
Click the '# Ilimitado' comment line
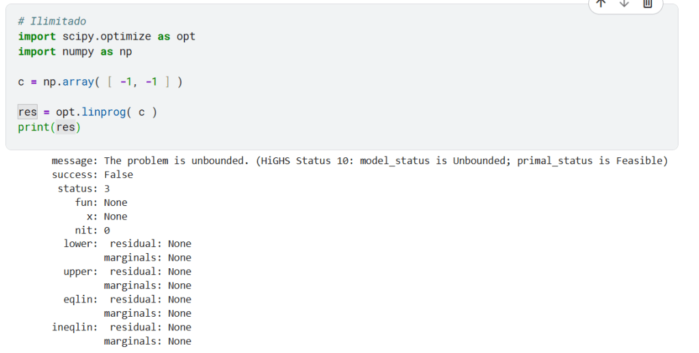click(52, 21)
